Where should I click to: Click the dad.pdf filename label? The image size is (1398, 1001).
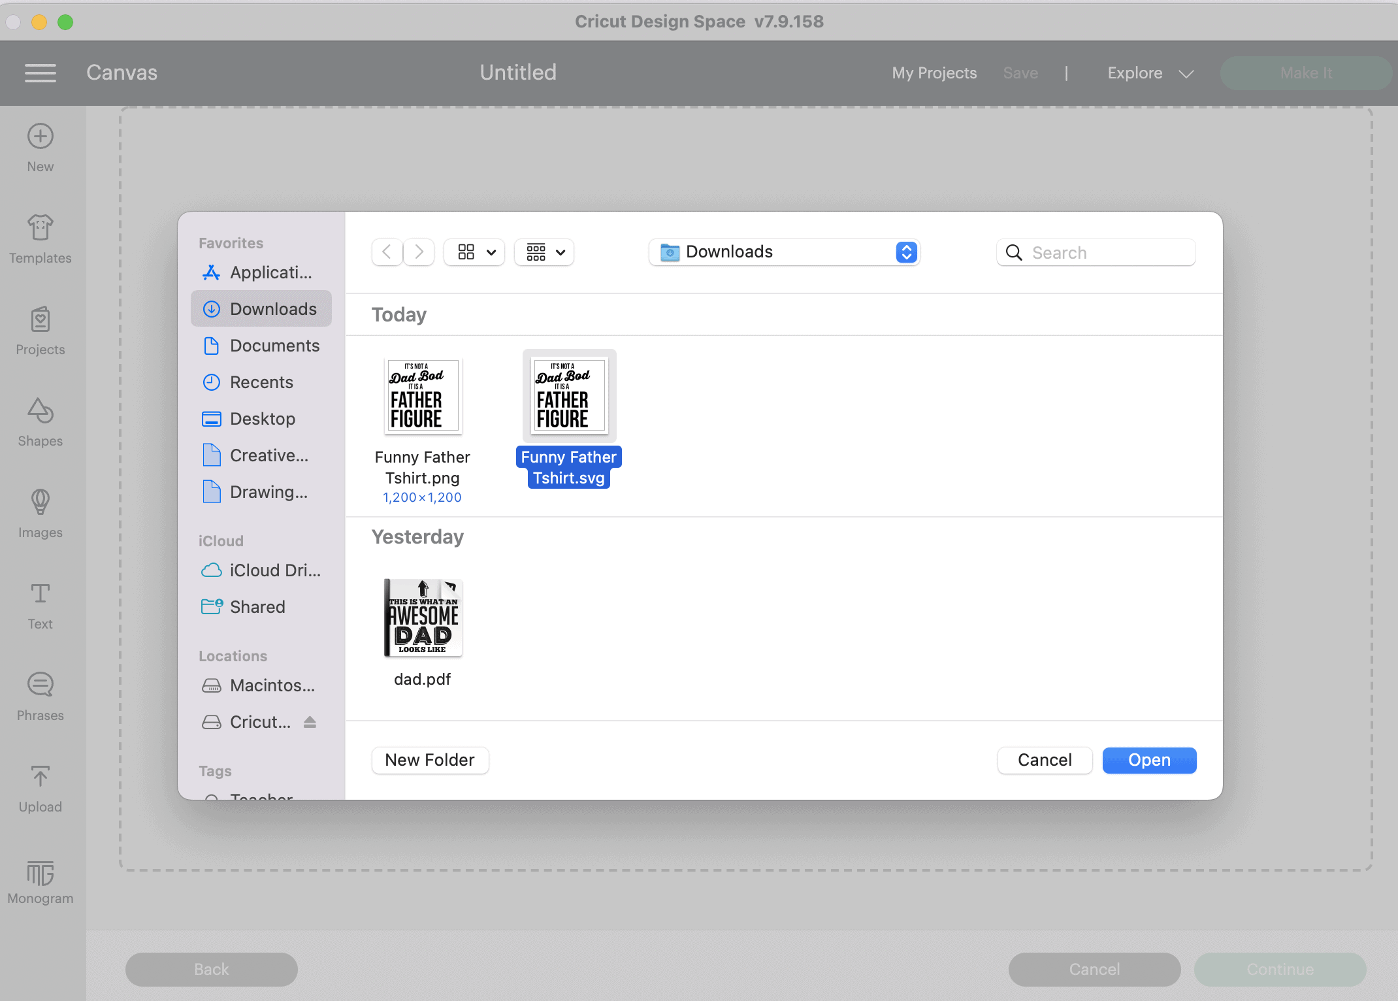(423, 680)
